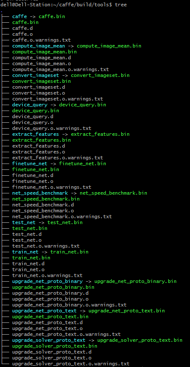Viewport: 190px width, 367px height.
Task: Click the test_net.bin symlink target text
Action: [x=65, y=222]
